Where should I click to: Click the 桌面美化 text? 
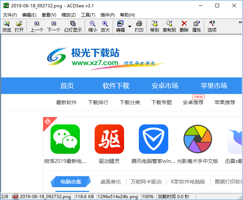(x=110, y=182)
